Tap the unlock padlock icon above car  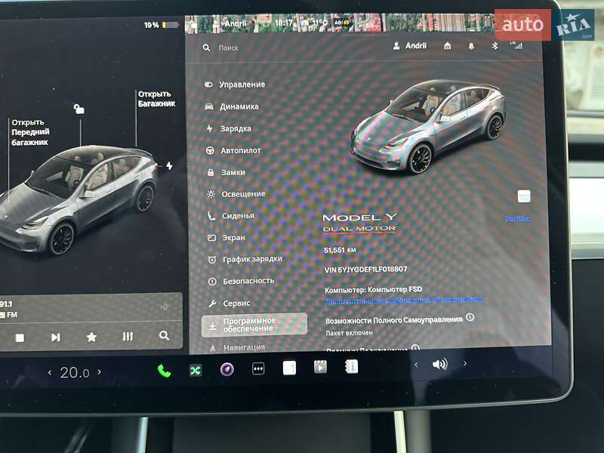click(x=79, y=109)
